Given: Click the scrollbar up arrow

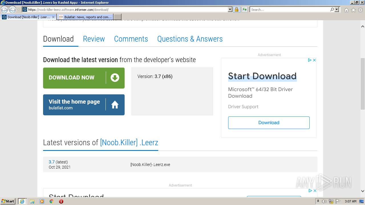Looking at the screenshot, I should pos(363,26).
